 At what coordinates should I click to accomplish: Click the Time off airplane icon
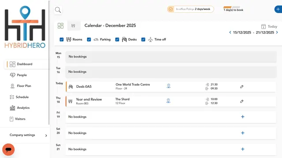tap(150, 39)
